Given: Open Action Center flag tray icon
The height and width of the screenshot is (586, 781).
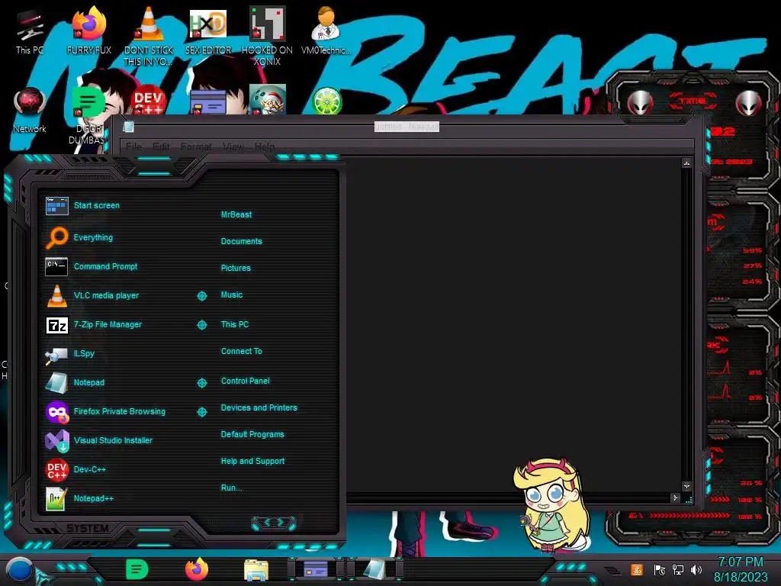Looking at the screenshot, I should coord(660,569).
